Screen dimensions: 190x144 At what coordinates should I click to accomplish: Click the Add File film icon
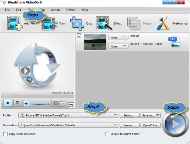(15, 23)
